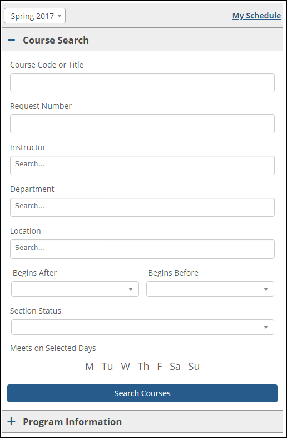This screenshot has height=438, width=287.
Task: Toggle Wednesday meeting day
Action: point(125,366)
